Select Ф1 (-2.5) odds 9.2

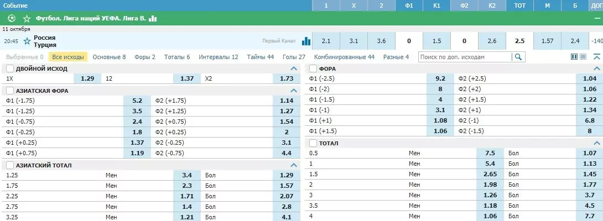click(x=440, y=78)
